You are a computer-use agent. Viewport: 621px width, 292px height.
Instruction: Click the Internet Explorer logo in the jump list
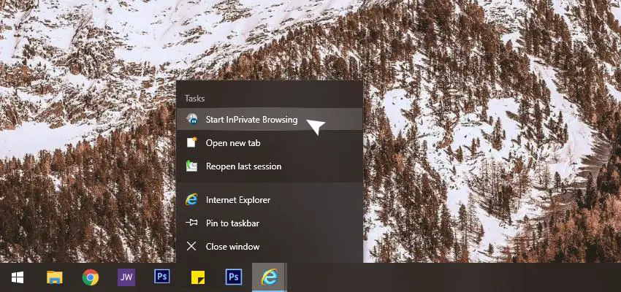(x=191, y=199)
